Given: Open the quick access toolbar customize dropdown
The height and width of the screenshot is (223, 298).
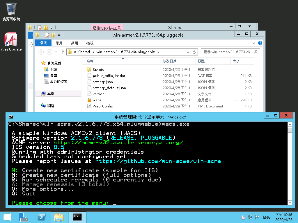Looking at the screenshot, I should click(x=59, y=35).
